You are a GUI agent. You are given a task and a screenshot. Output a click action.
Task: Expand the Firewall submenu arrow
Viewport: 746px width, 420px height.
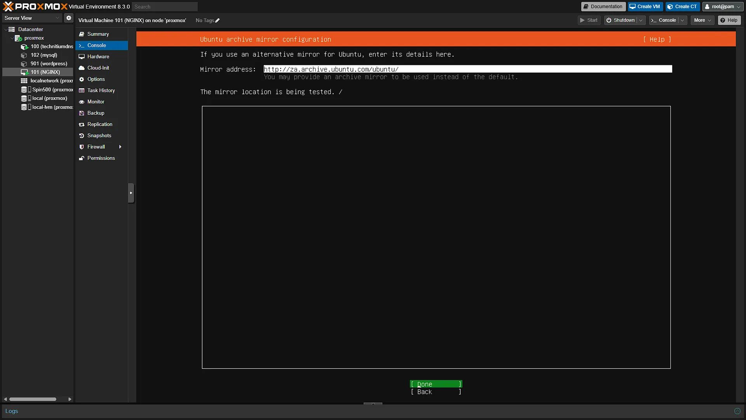120,147
